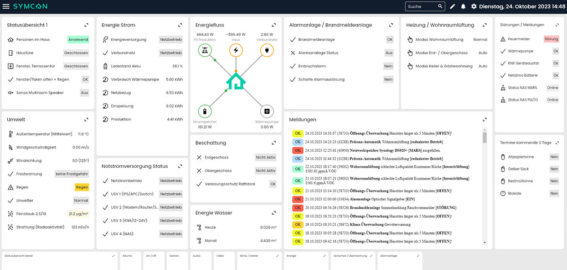Click the pencil edit icon in top bar
Screen dimensions: 567x270
452,7
